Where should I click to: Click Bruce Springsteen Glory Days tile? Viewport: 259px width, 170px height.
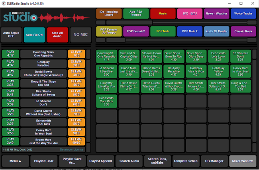pos(196,56)
